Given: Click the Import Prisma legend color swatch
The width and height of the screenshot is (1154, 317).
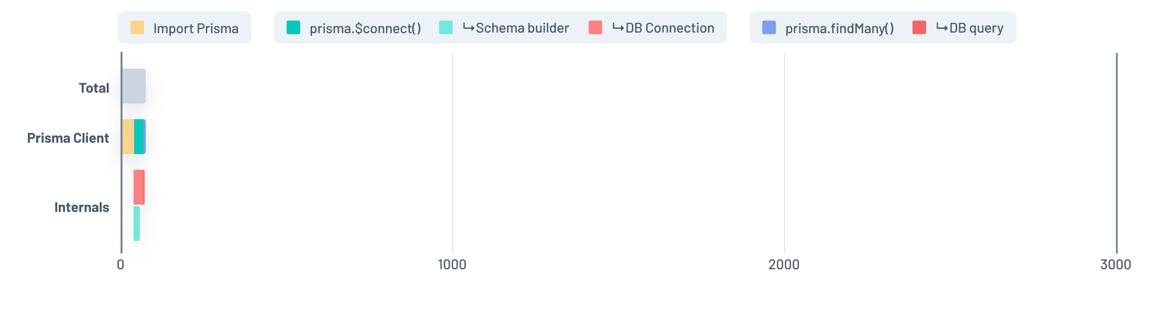Looking at the screenshot, I should pyautogui.click(x=137, y=27).
